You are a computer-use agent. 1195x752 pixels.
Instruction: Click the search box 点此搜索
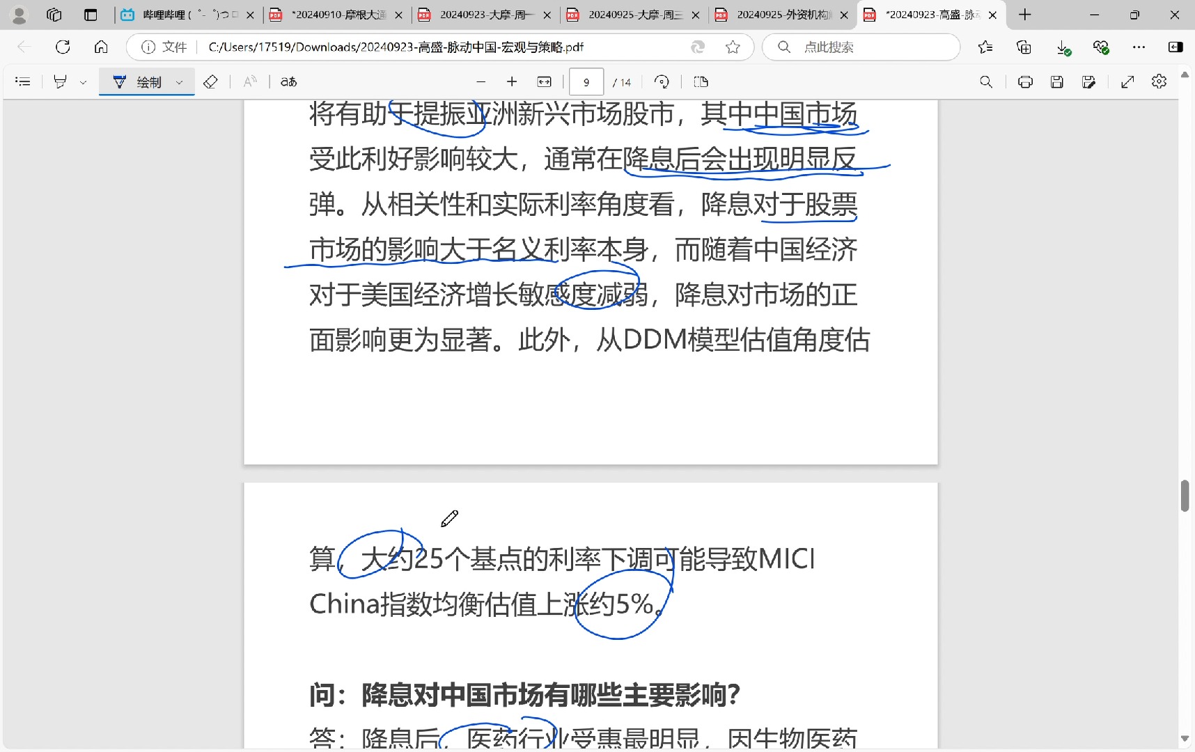point(861,47)
